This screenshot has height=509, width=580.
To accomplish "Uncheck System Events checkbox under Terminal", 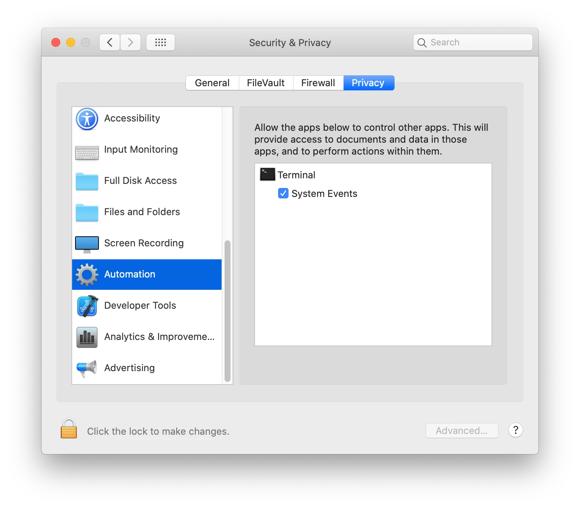I will [x=283, y=193].
